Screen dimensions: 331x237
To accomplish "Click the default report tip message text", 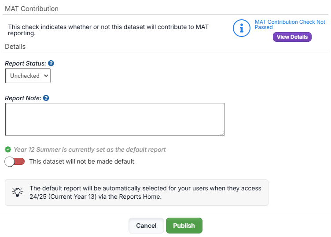I will pyautogui.click(x=145, y=192).
